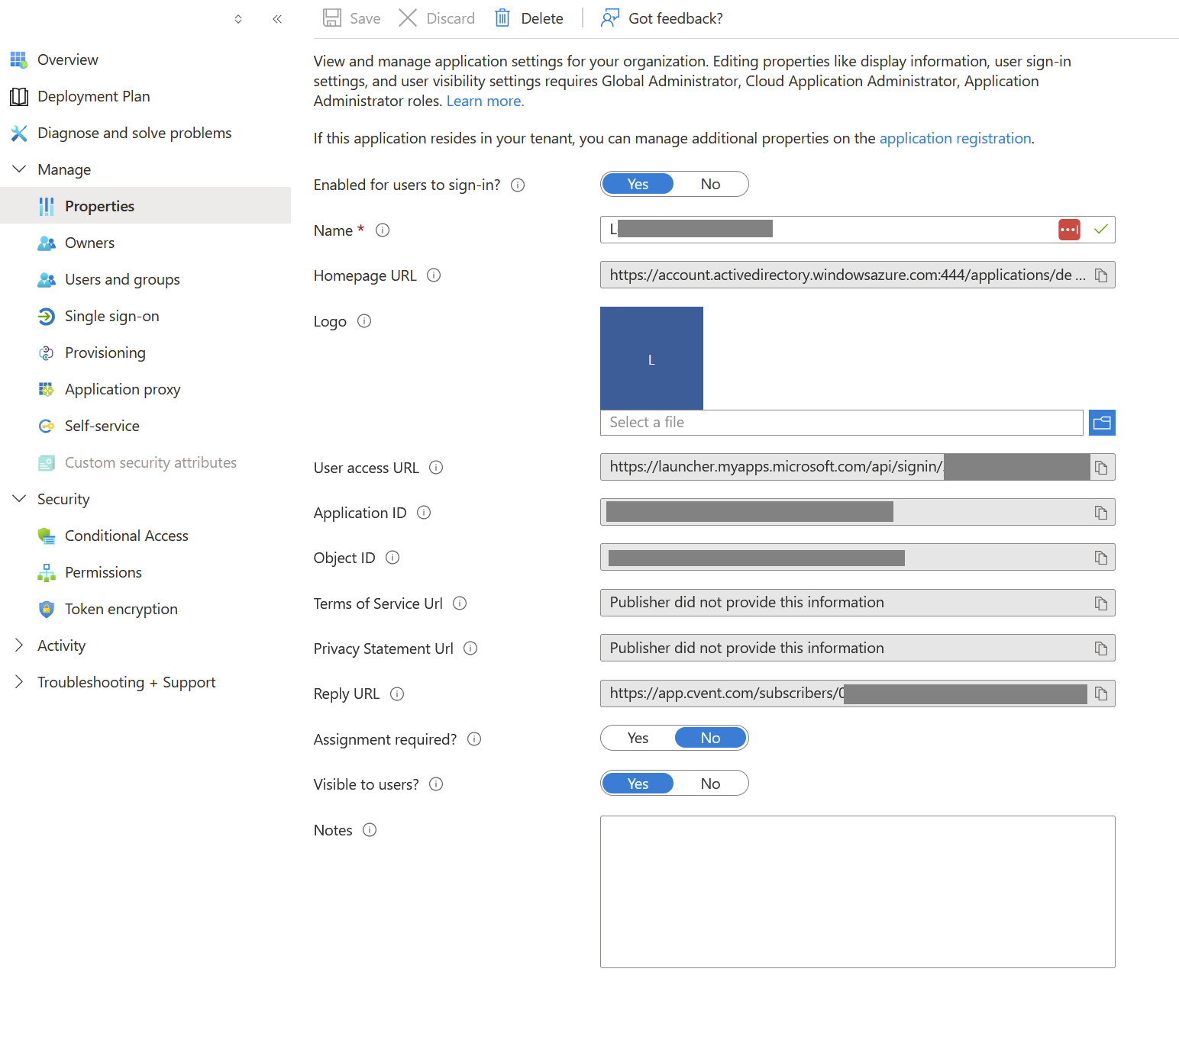Copy the Privacy Statement Url
Viewport: 1179px width, 1046px height.
tap(1101, 649)
